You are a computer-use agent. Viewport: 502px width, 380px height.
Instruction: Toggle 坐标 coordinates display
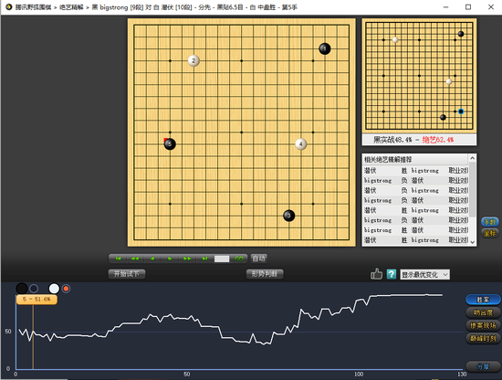coord(490,233)
